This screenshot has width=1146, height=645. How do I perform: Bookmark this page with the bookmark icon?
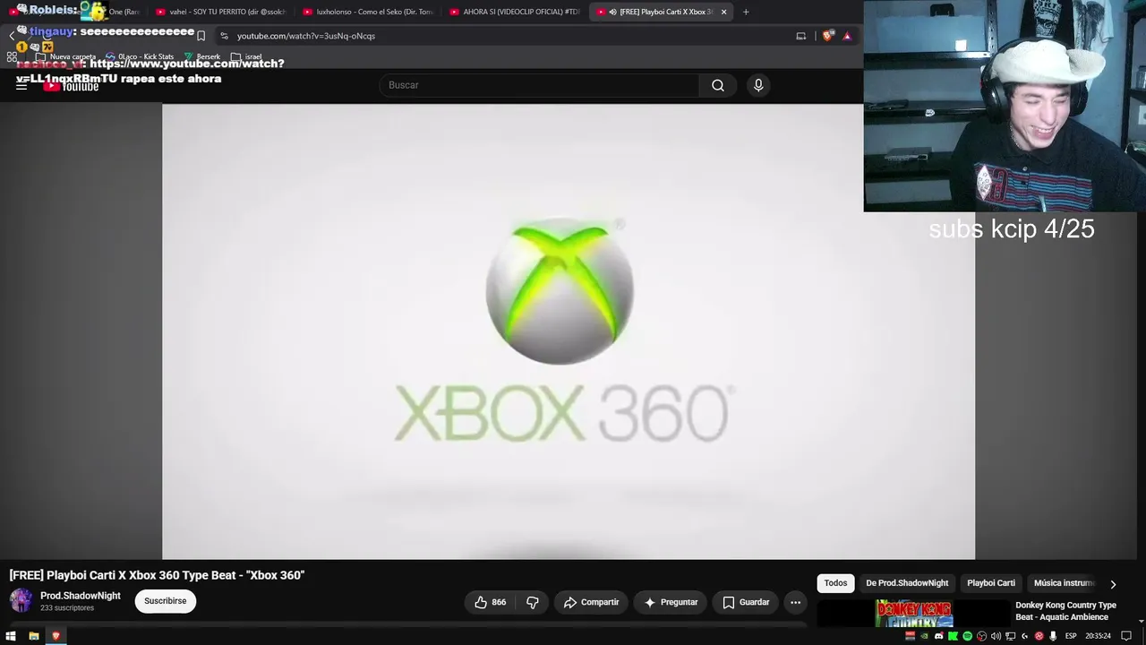coord(201,36)
